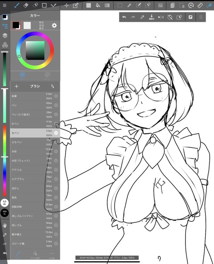Screen dimensions: 214x264
Task: Open settings gear for 水彩 brush
Action: click(56, 151)
